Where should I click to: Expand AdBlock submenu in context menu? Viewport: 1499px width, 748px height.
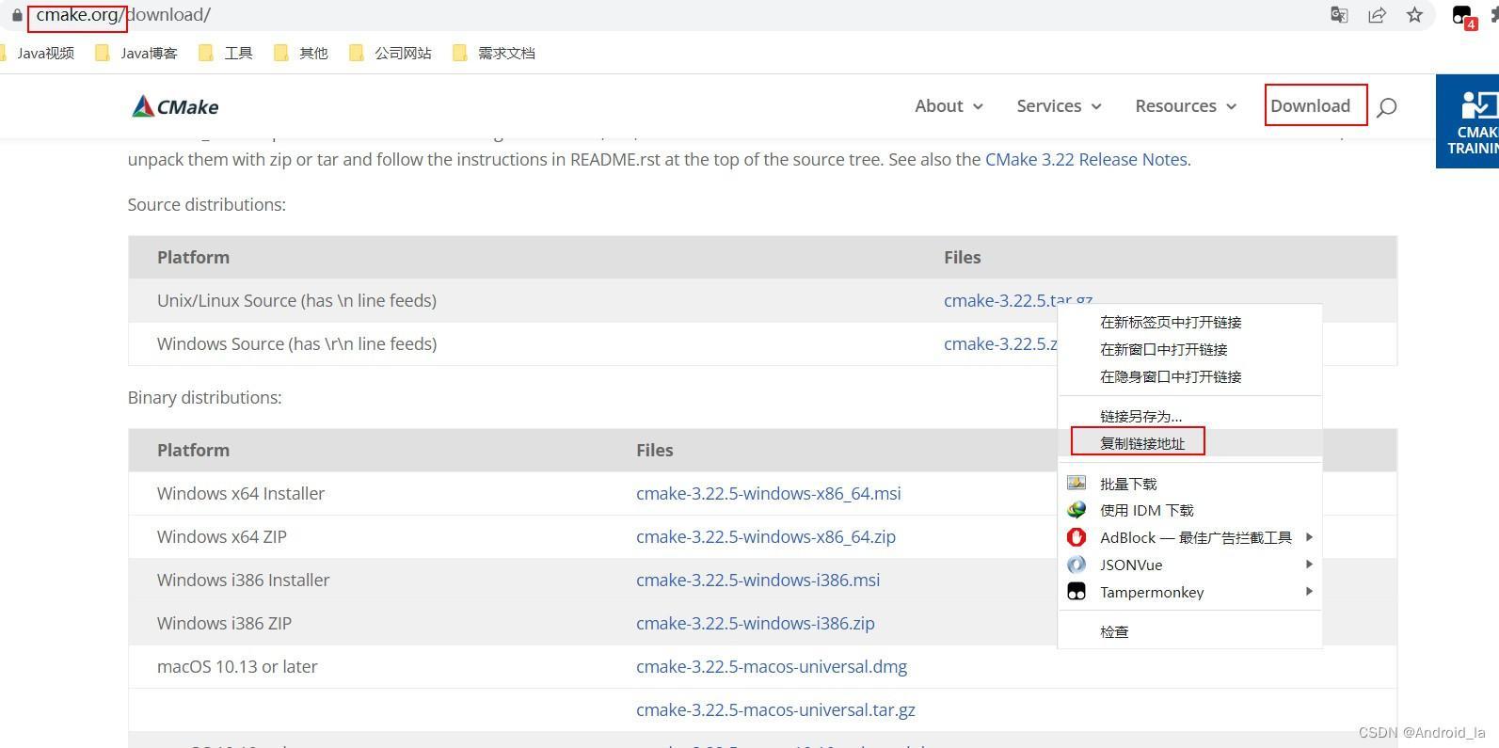[1190, 537]
